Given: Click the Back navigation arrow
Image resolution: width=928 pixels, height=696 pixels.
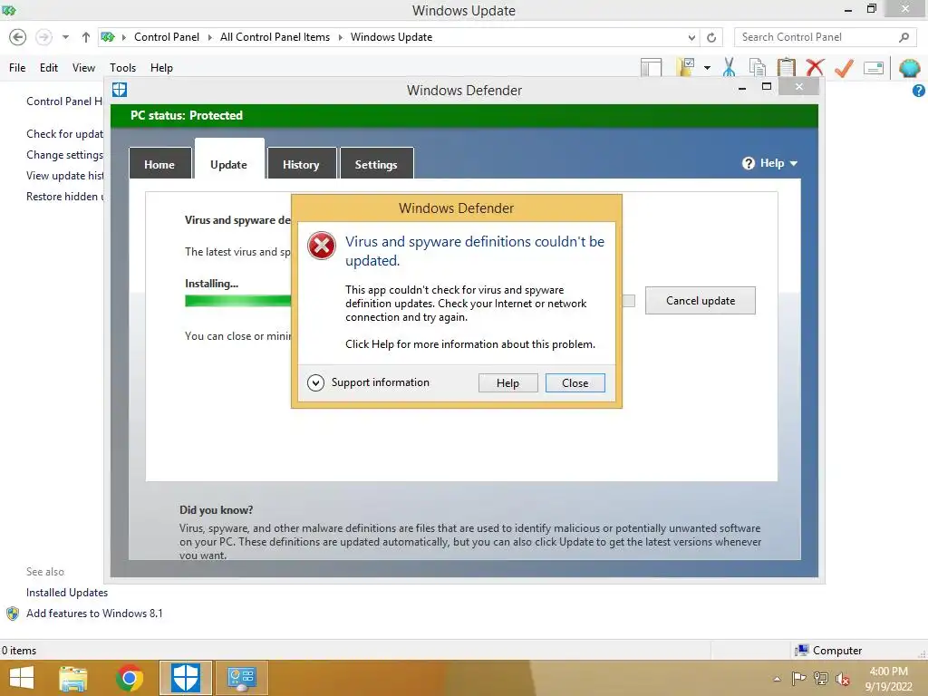Looking at the screenshot, I should pyautogui.click(x=18, y=37).
